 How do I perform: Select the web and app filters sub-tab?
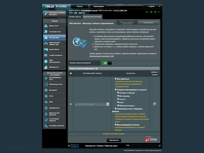[x=127, y=23]
